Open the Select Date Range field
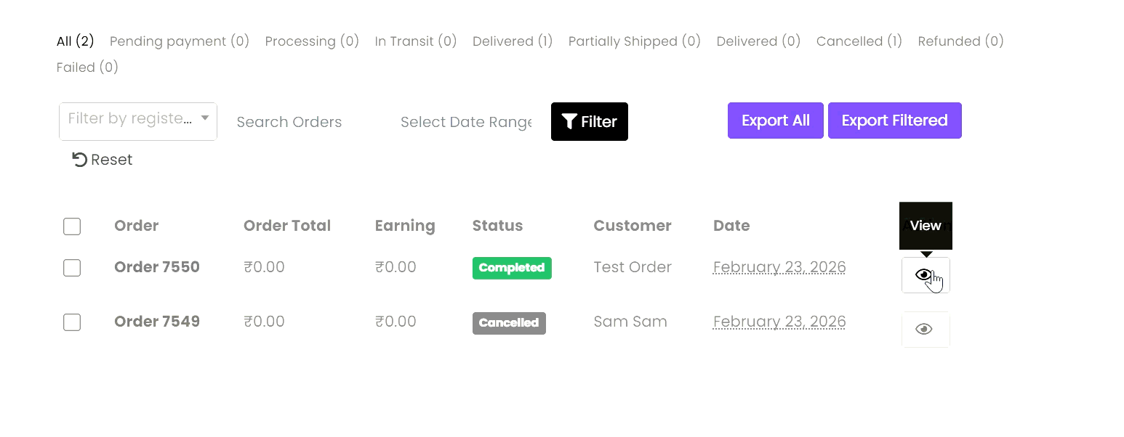This screenshot has height=437, width=1124. pos(465,122)
